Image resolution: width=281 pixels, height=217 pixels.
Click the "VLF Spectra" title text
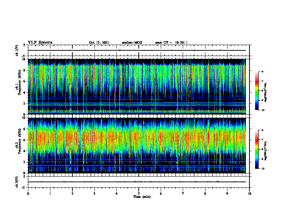40,42
